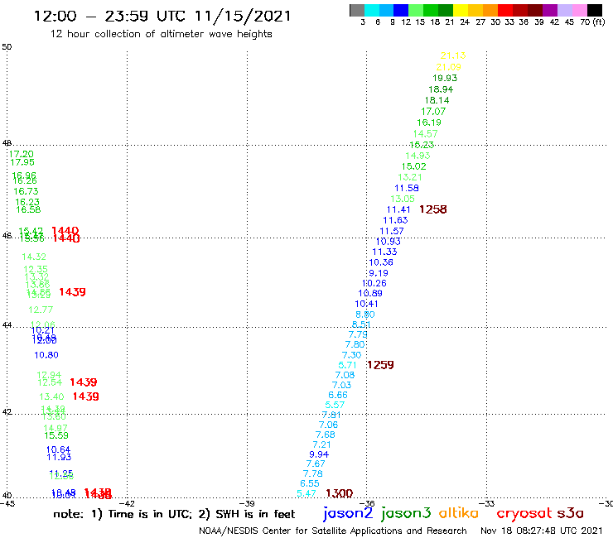Screen dimensions: 613x538
Task: Select the yellow swatch in the legend bar
Action: pyautogui.click(x=461, y=10)
